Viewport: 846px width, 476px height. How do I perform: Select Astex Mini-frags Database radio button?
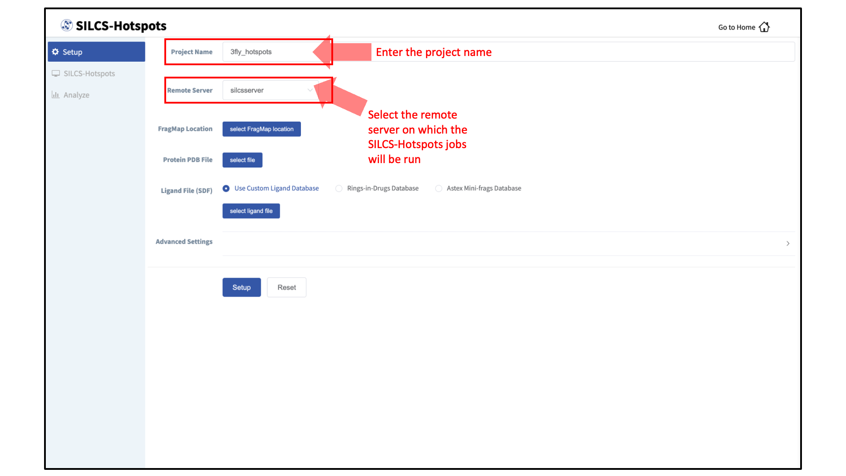click(x=438, y=188)
